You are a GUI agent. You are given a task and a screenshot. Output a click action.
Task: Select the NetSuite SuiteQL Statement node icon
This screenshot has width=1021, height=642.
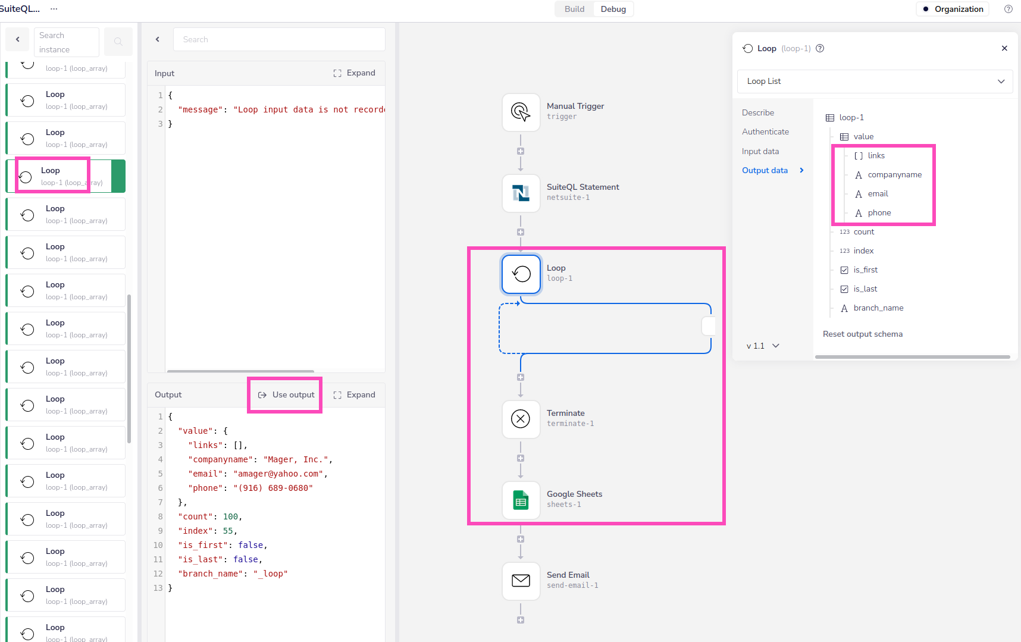[521, 193]
